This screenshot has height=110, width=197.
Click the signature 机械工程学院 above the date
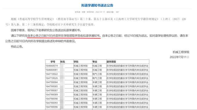tap(181, 52)
